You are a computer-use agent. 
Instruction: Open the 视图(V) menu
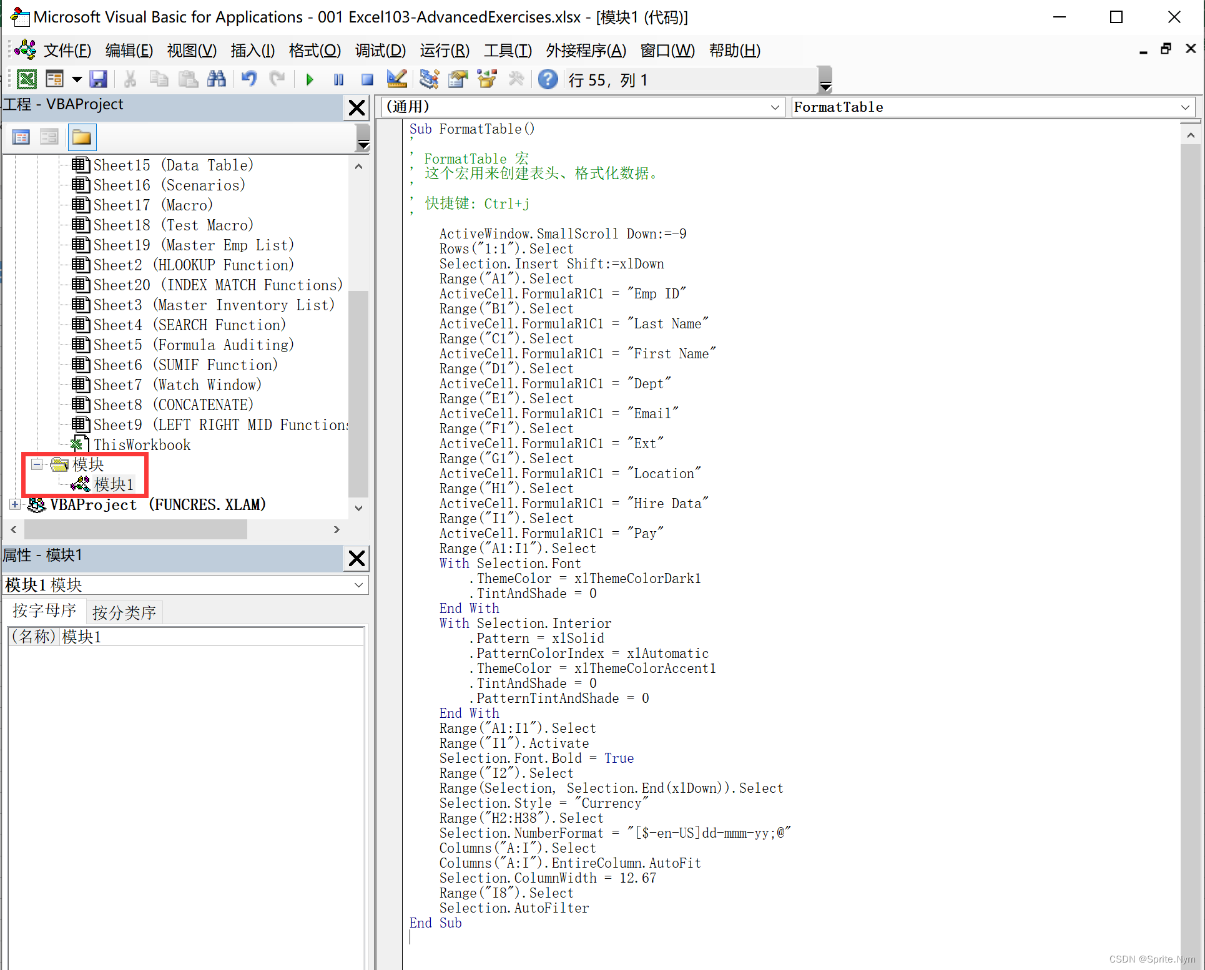coord(192,51)
